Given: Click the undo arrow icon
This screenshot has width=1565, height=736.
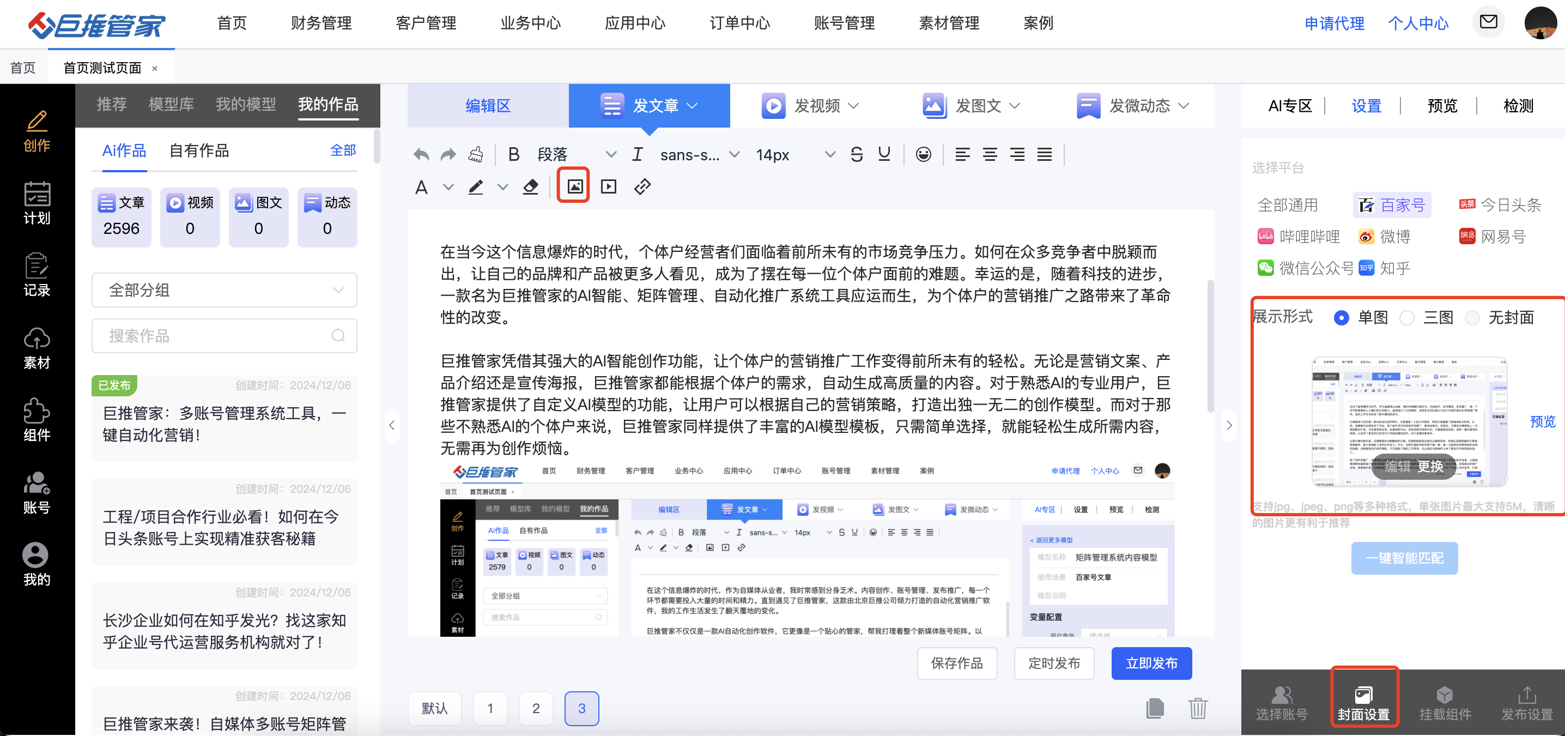Looking at the screenshot, I should (421, 154).
